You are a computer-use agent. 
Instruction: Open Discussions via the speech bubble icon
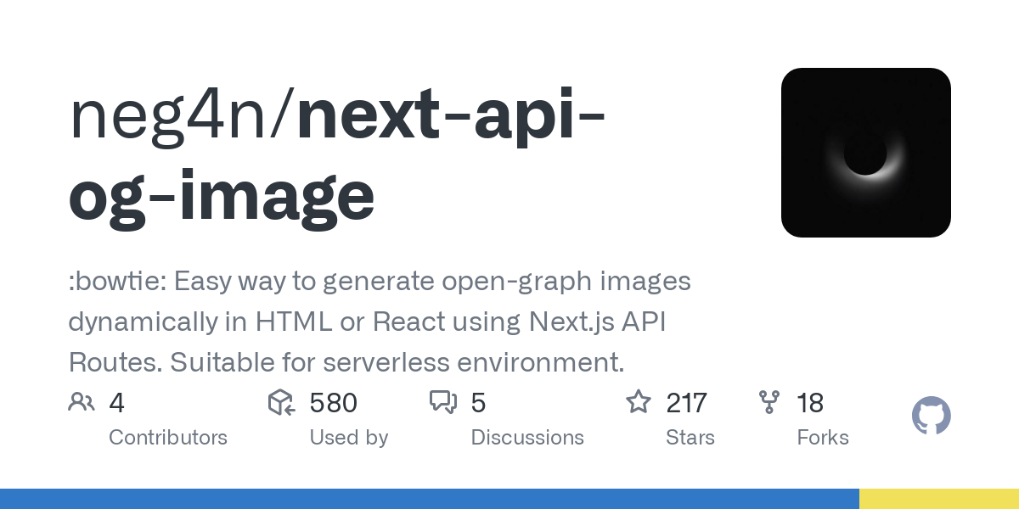[x=444, y=402]
